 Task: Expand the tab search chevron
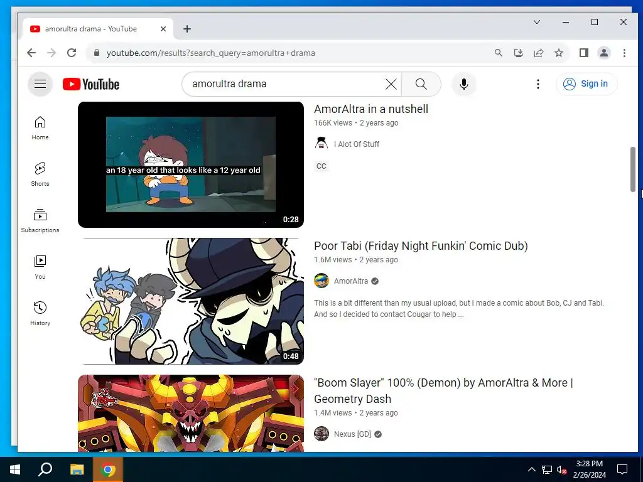pyautogui.click(x=537, y=22)
